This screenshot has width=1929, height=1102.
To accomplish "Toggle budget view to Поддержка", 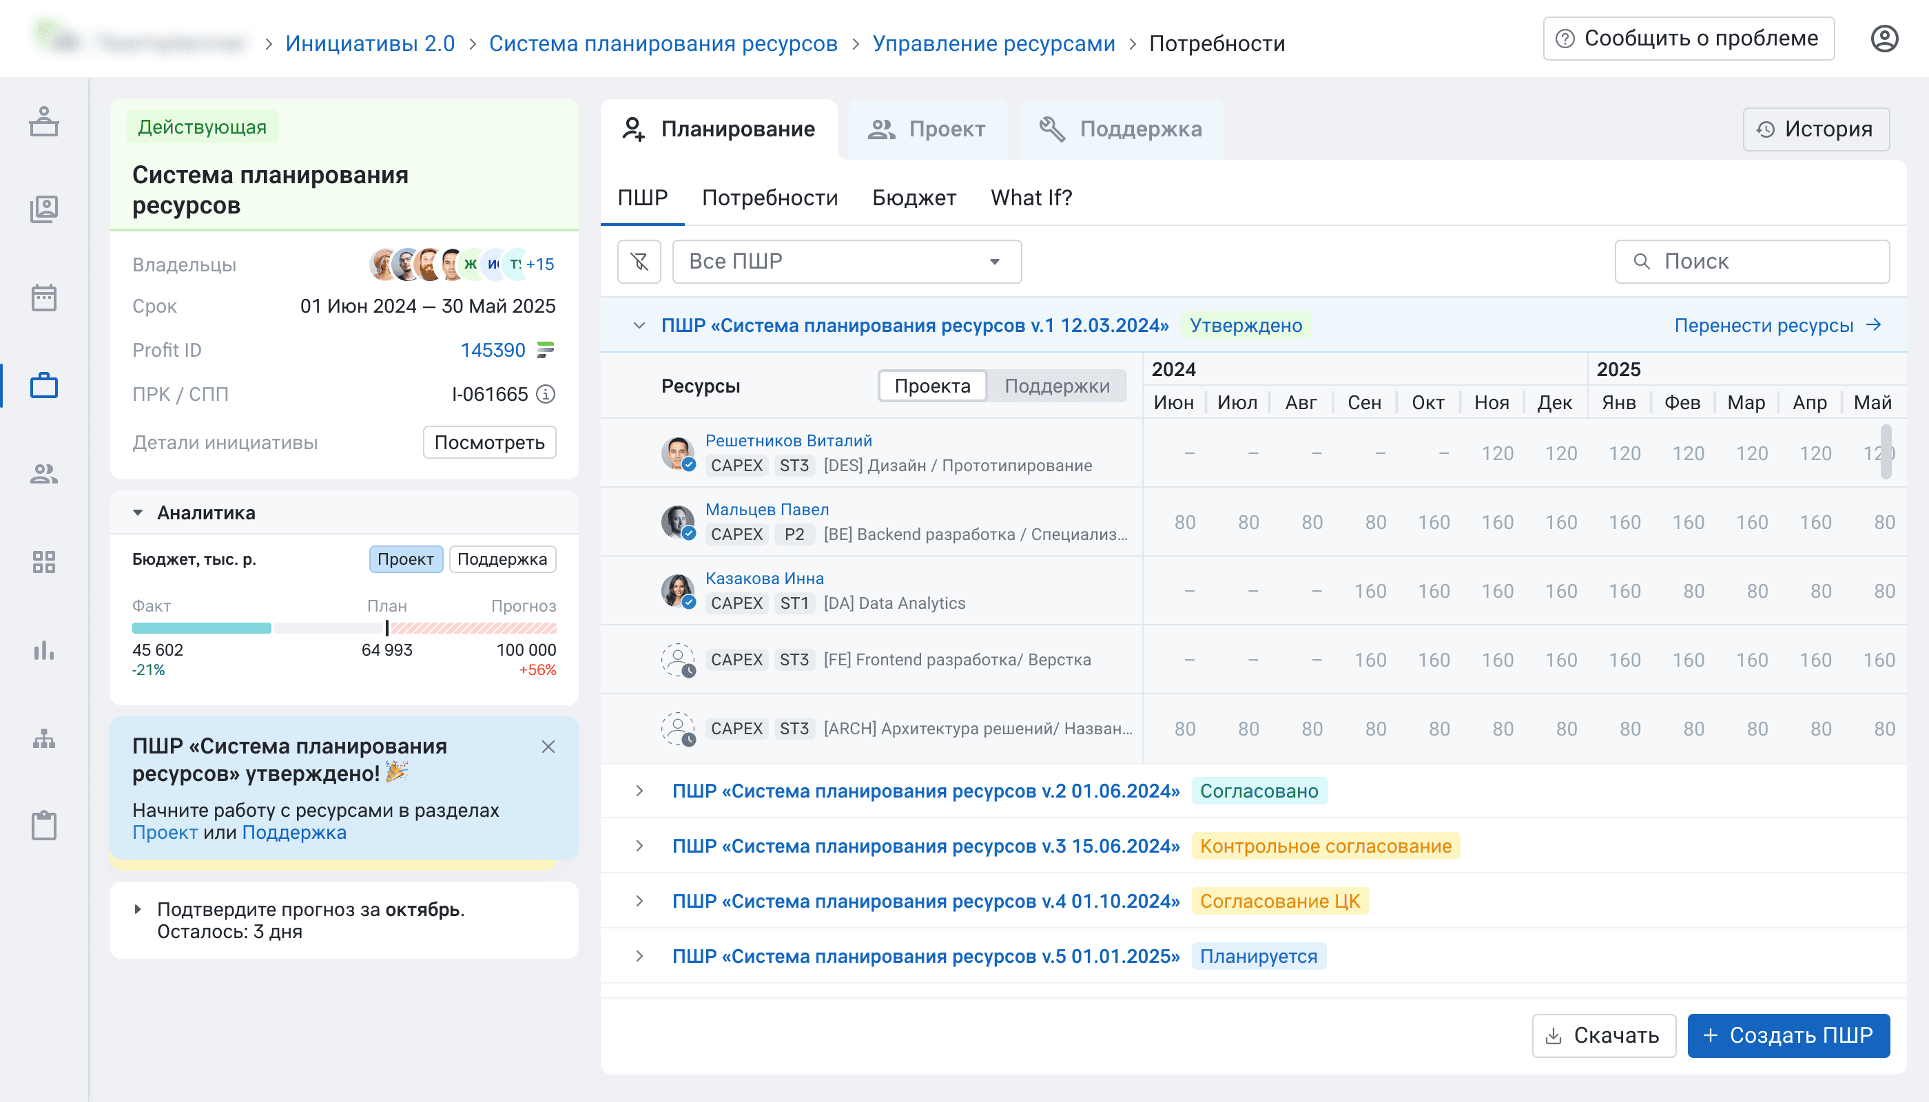I will (502, 559).
